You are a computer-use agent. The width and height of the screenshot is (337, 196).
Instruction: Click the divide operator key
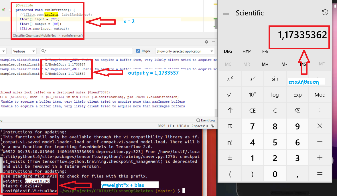[320, 110]
